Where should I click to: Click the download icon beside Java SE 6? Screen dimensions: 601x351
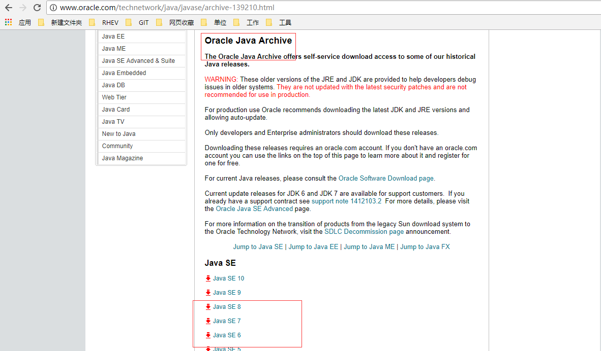coord(208,335)
